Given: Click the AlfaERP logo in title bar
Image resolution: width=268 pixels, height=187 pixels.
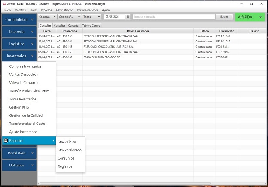Looking at the screenshot, I should (3, 3).
